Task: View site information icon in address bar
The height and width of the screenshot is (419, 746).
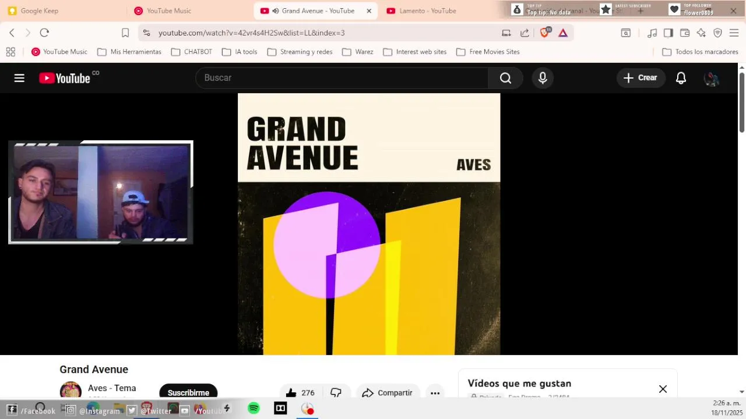Action: 146,33
